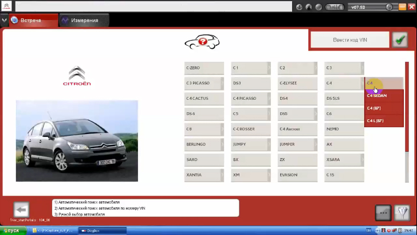Screen dimensions: 417x235
Task: Choose the C4 CACTUS model button
Action: 204,99
